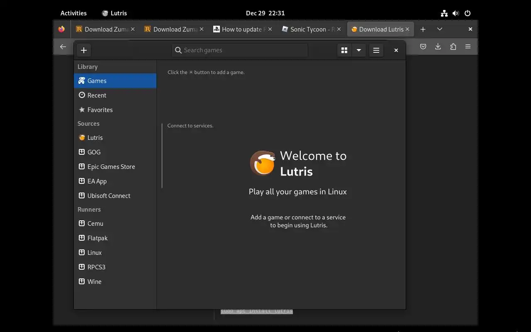531x332 pixels.
Task: Click the Library section header
Action: [88, 67]
